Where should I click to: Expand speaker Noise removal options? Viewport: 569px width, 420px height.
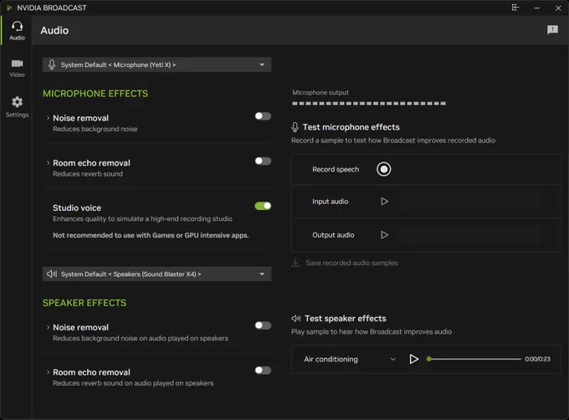pyautogui.click(x=48, y=327)
